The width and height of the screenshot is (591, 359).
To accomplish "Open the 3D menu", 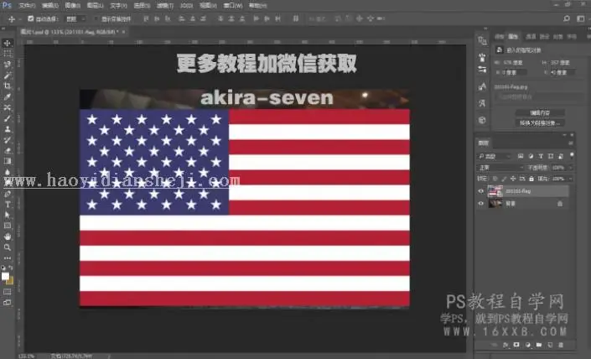I will 186,6.
